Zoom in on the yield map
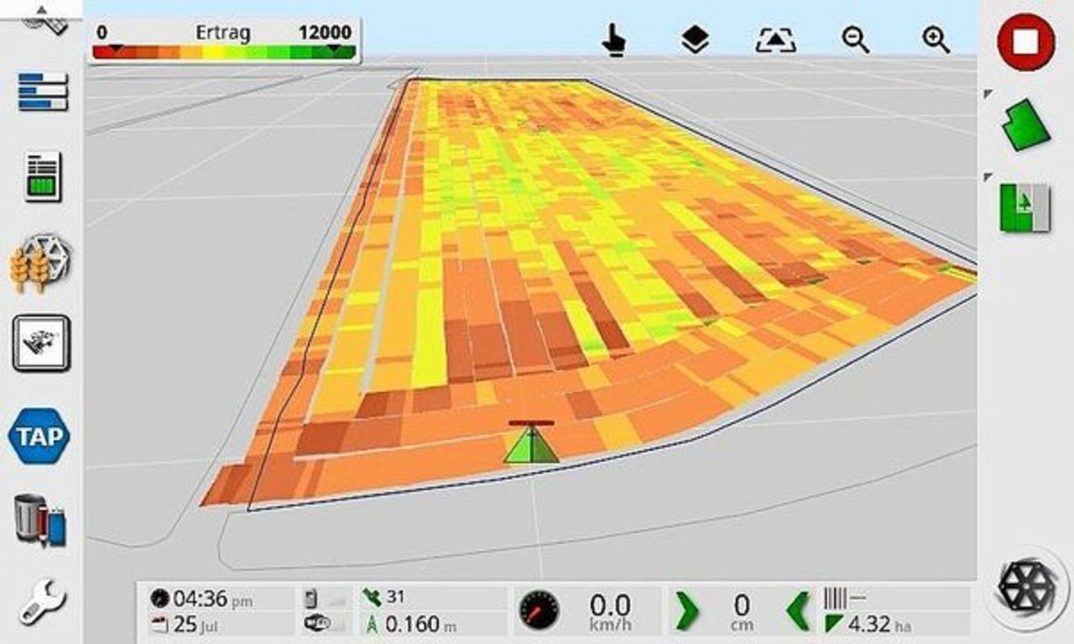The image size is (1074, 644). pos(936,39)
